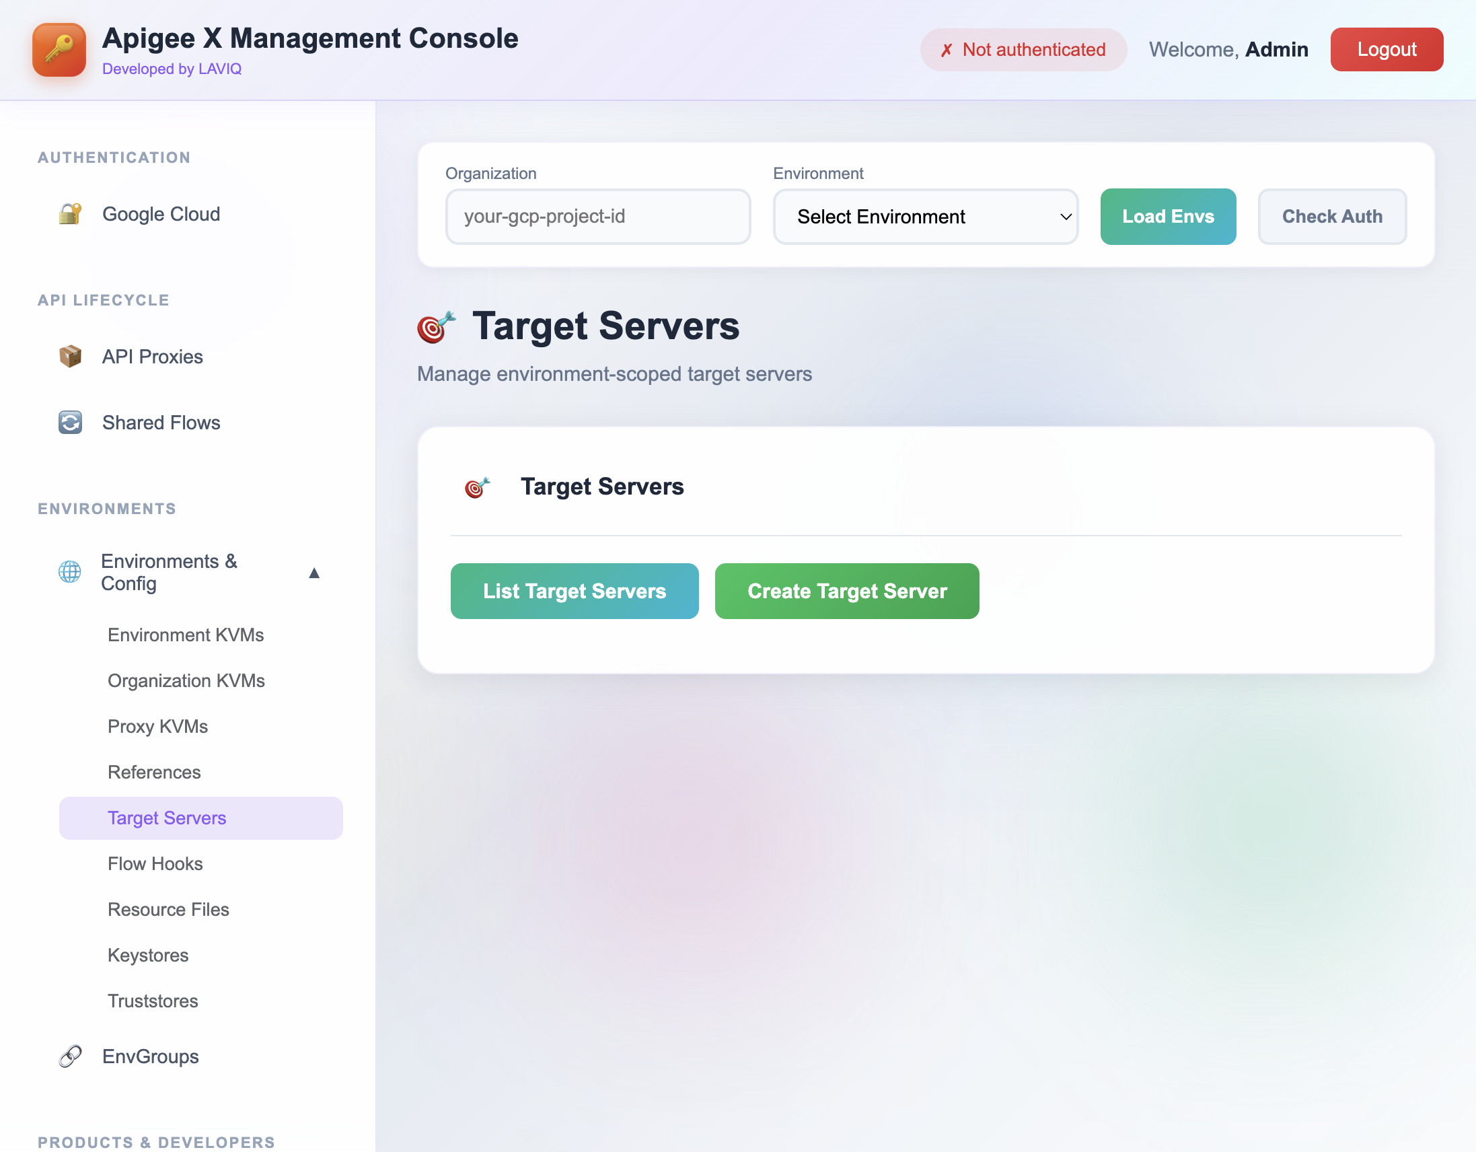Select the Google Cloud padlock icon
Viewport: 1476px width, 1152px height.
click(x=69, y=213)
